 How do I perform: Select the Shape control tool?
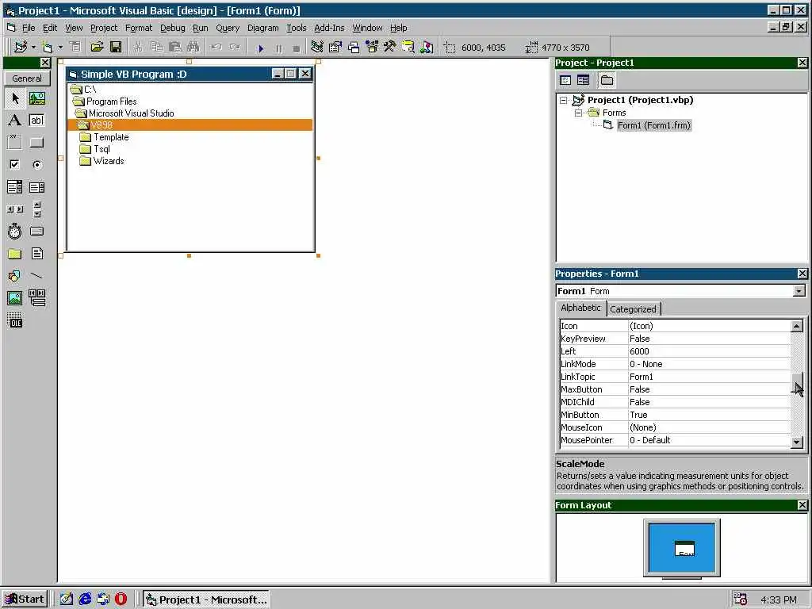15,276
